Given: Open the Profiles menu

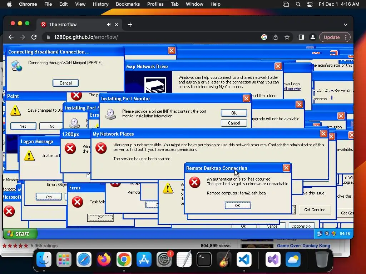Looking at the screenshot, I should (x=155, y=4).
